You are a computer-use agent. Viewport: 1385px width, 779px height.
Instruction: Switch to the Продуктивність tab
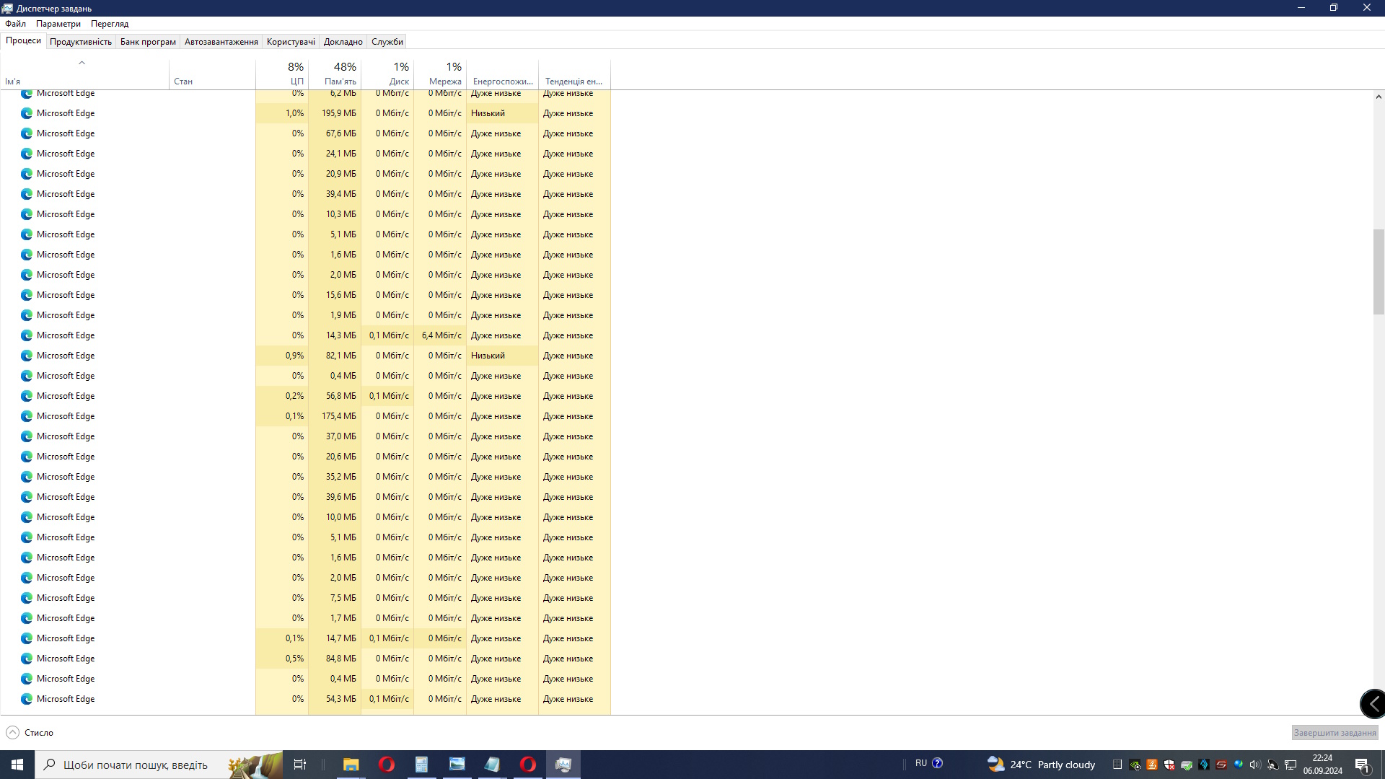[81, 42]
